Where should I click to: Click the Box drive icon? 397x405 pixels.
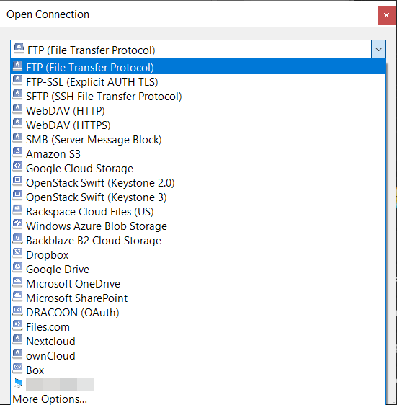click(x=17, y=368)
